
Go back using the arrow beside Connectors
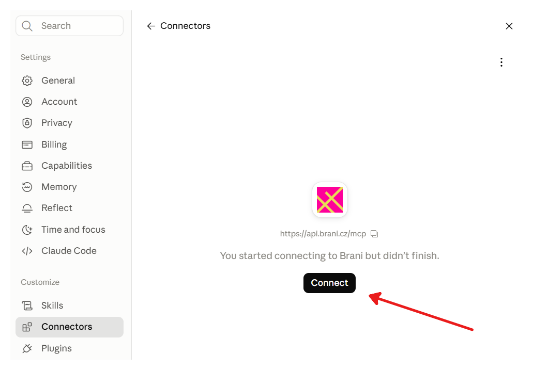pos(151,26)
